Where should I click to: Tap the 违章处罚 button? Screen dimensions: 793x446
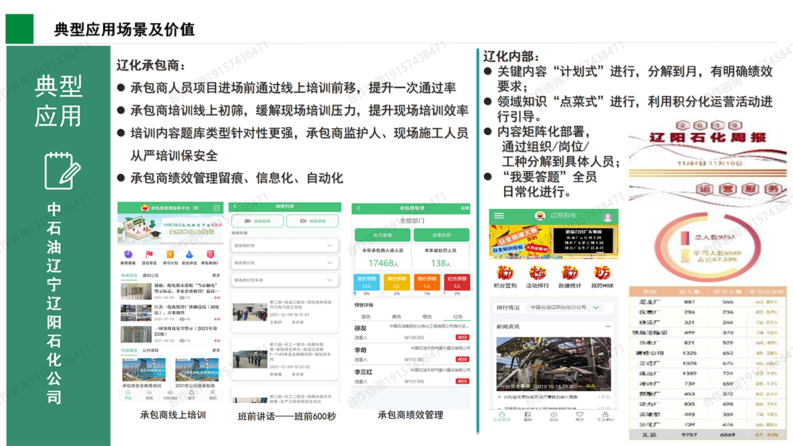(x=441, y=235)
